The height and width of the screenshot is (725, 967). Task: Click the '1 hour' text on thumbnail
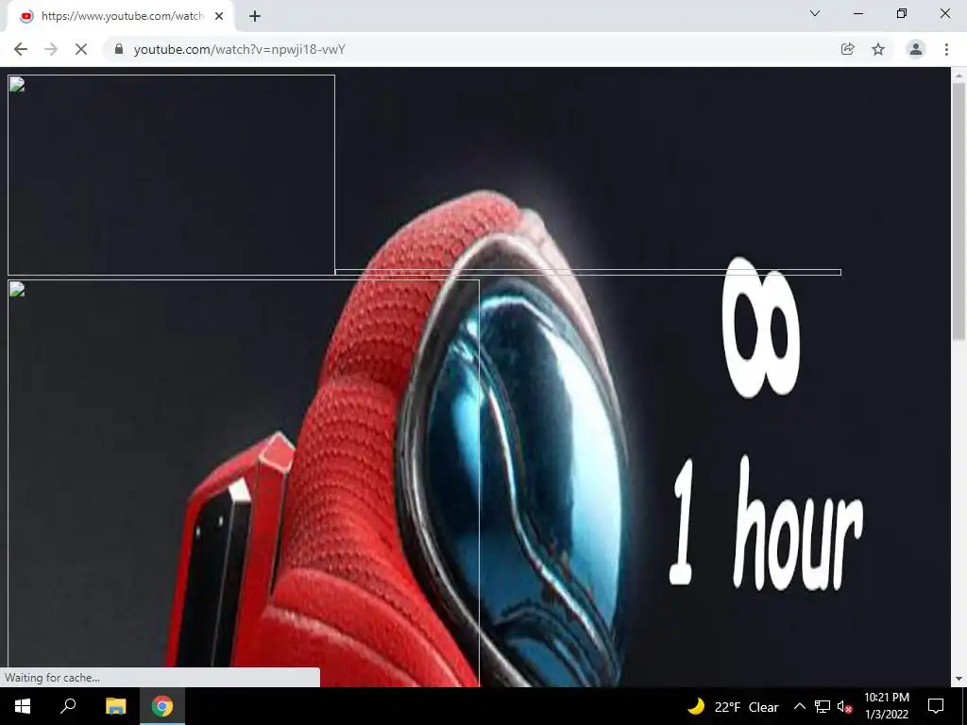tap(766, 524)
